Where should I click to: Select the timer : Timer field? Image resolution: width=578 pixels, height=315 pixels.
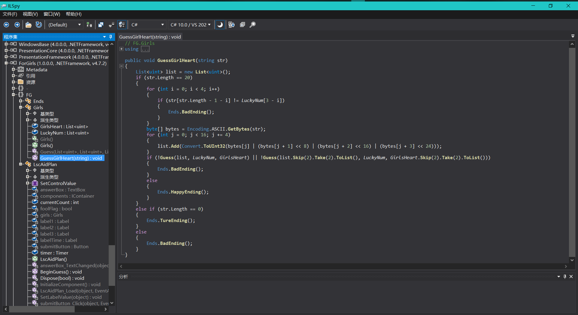[x=54, y=253]
